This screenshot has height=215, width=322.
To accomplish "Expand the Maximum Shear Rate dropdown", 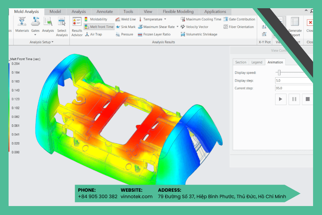I will [x=177, y=27].
